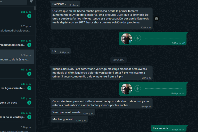This screenshot has height=132, width=198.
Task: Open the 'si no se contrap...' chat
Action: (x=17, y=115)
